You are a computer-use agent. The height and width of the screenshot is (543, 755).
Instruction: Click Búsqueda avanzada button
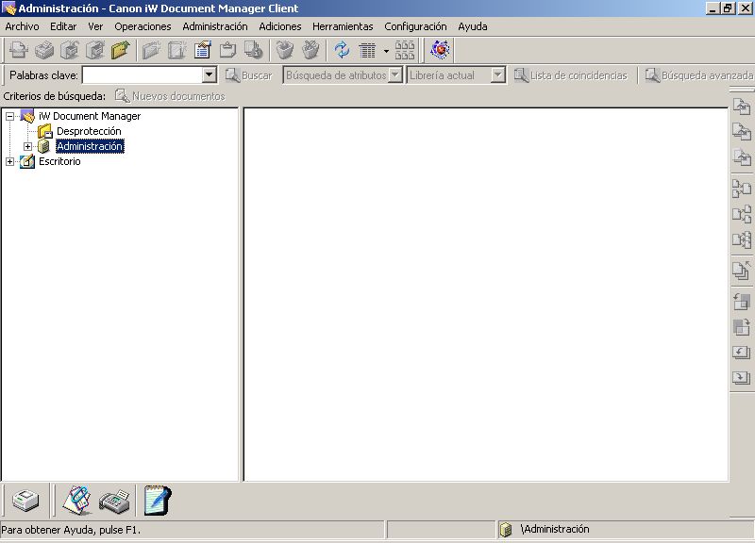point(699,75)
